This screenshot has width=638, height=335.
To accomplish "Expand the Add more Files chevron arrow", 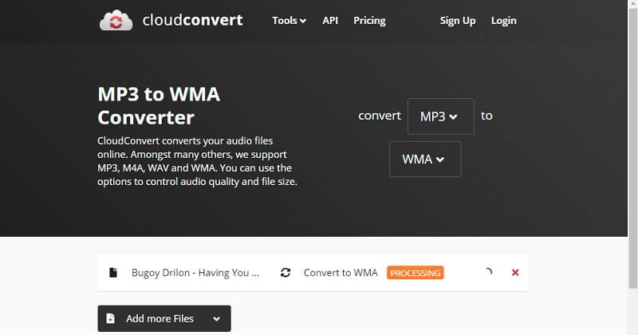I will [216, 319].
